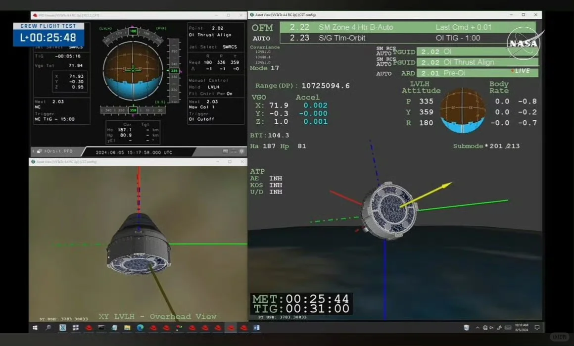Open red hat app between Task View and terminal
574x346 pixels.
pos(89,328)
